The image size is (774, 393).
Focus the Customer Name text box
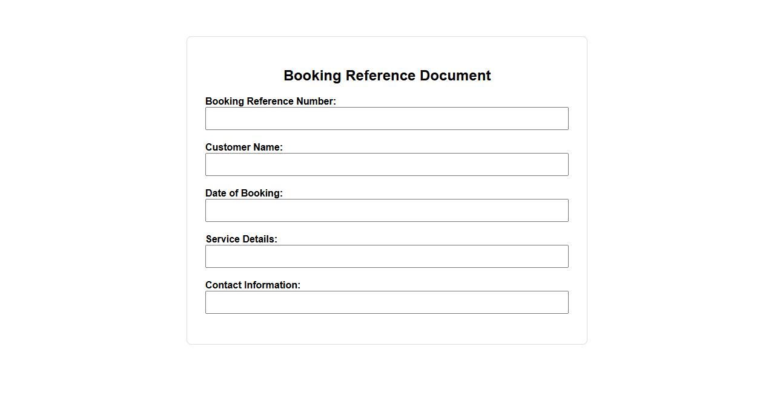pyautogui.click(x=386, y=164)
